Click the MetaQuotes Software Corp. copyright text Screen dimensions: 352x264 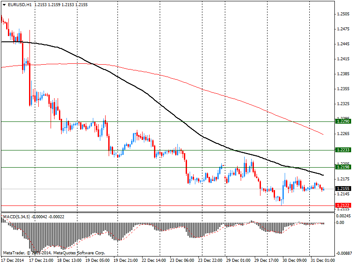[54, 253]
